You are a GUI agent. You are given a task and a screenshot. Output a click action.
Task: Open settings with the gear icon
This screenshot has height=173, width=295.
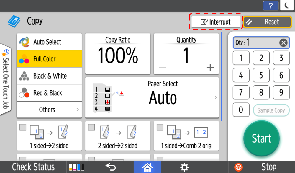click(184, 167)
